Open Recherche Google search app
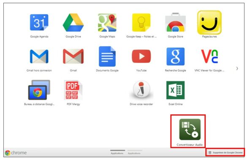 [x=176, y=56]
